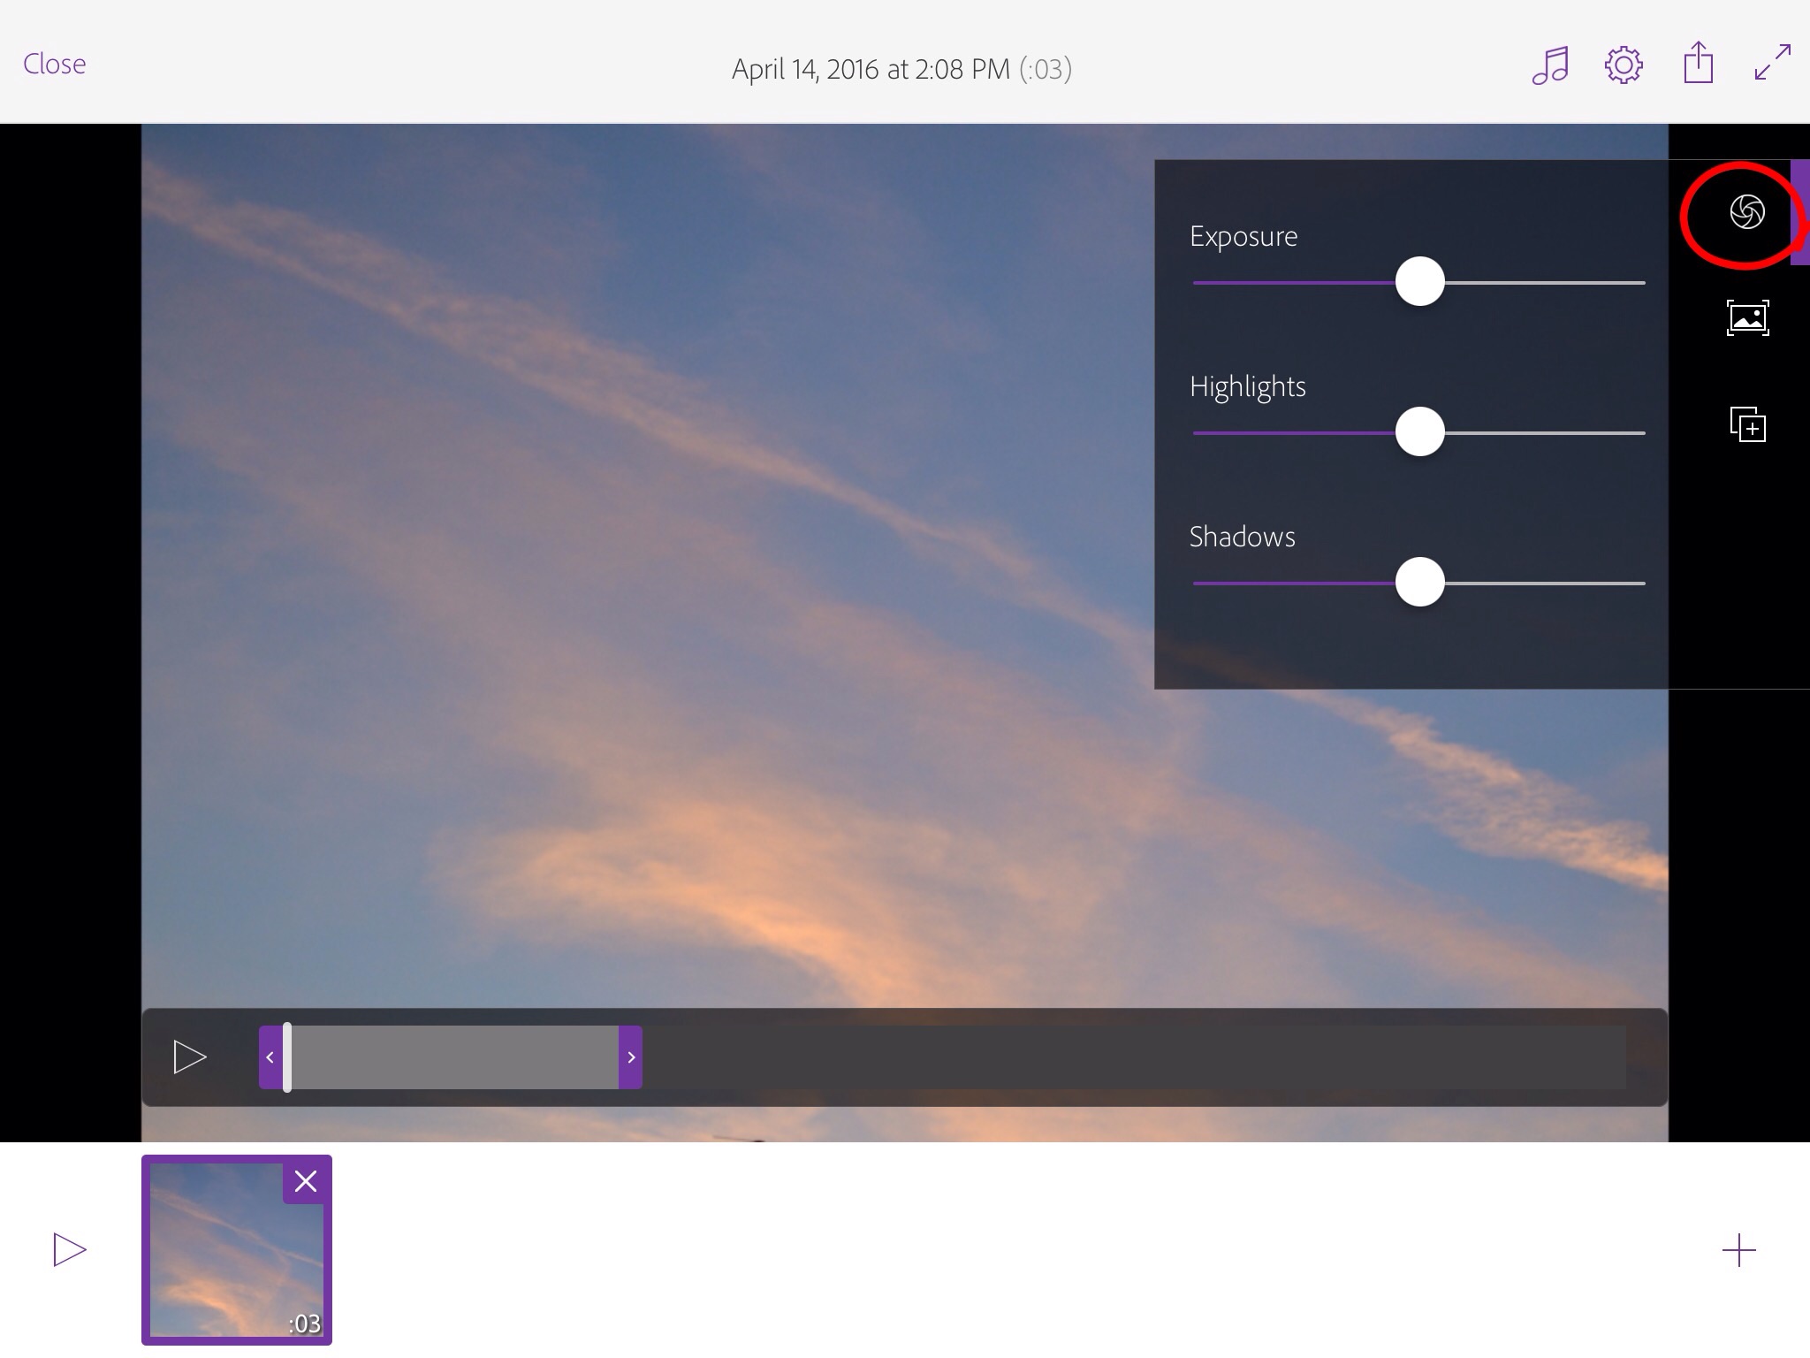Image resolution: width=1810 pixels, height=1358 pixels.
Task: Open project settings gear icon
Action: tap(1624, 65)
